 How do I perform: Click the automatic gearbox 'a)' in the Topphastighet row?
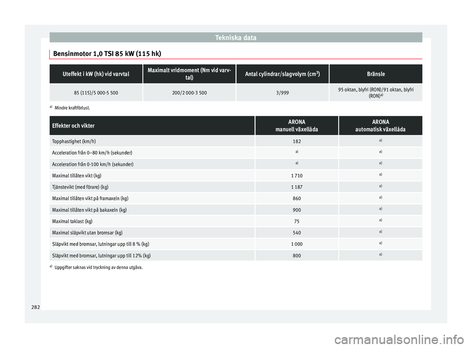381,140
